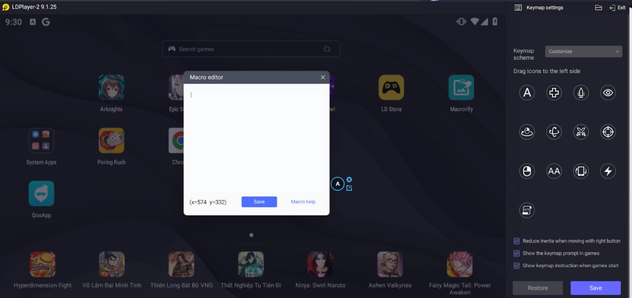Select the mouse control icon
Image resolution: width=632 pixels, height=298 pixels.
pyautogui.click(x=526, y=171)
